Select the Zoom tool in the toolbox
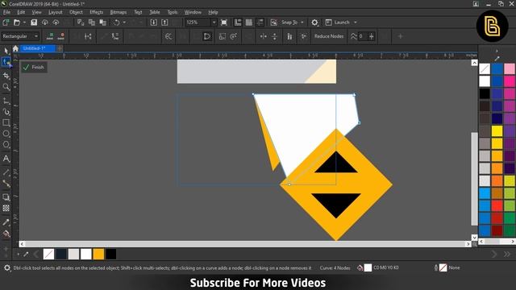Image resolution: width=516 pixels, height=290 pixels. pos(6,87)
